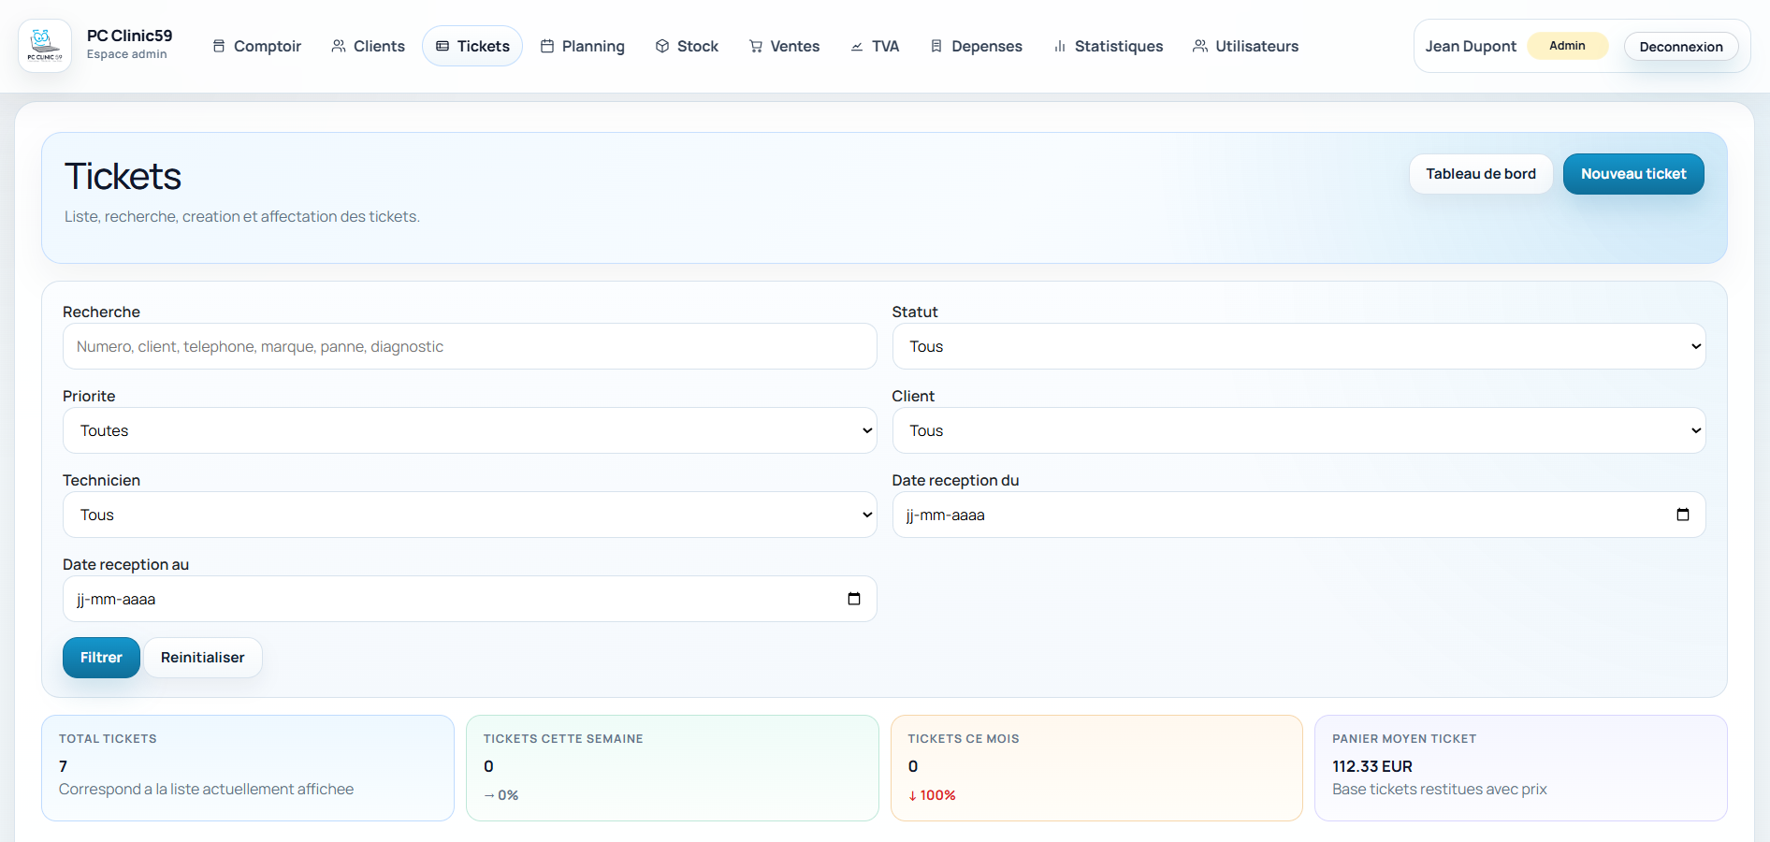Open Tableau de bord
1770x842 pixels.
pos(1481,174)
